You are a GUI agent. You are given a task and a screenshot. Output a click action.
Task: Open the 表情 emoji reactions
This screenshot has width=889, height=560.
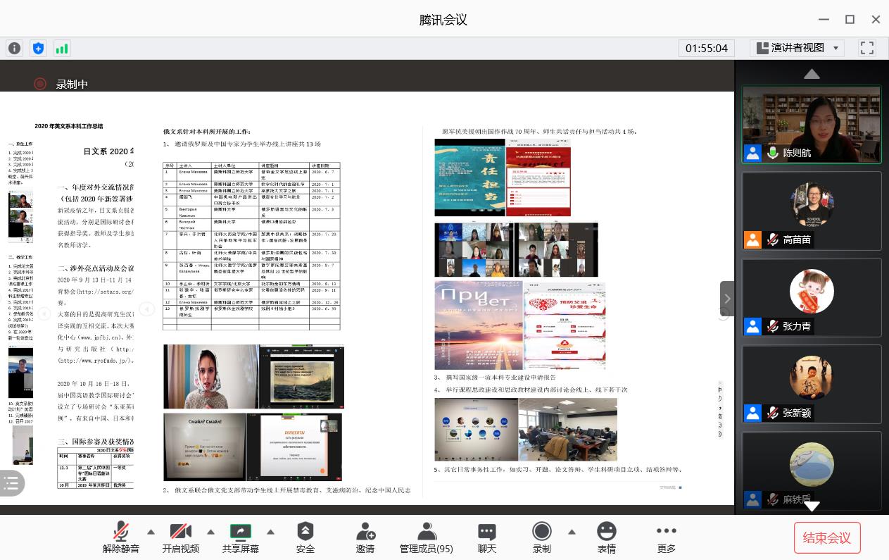point(606,537)
